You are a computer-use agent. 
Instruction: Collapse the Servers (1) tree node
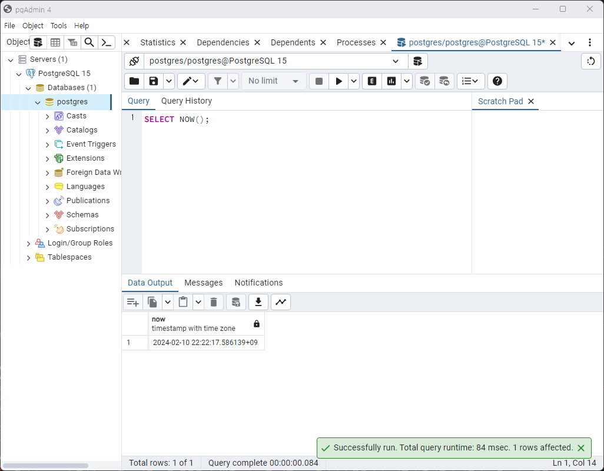pos(11,59)
